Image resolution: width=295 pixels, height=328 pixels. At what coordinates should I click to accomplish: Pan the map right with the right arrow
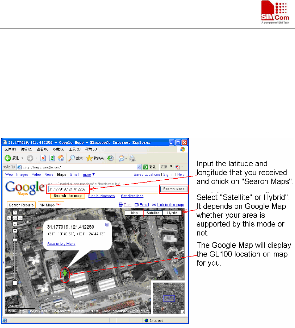[20, 218]
